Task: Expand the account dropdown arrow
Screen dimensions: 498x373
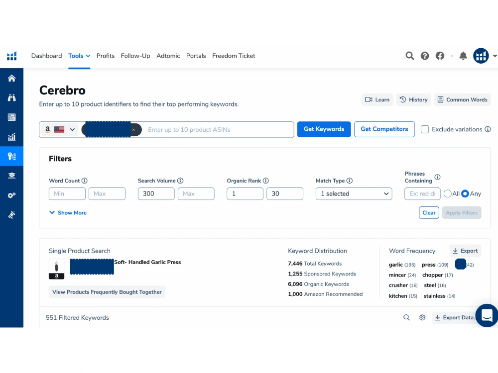Action: (495, 56)
